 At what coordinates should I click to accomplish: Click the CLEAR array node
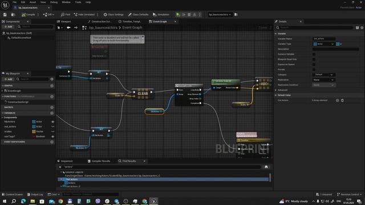point(143,93)
